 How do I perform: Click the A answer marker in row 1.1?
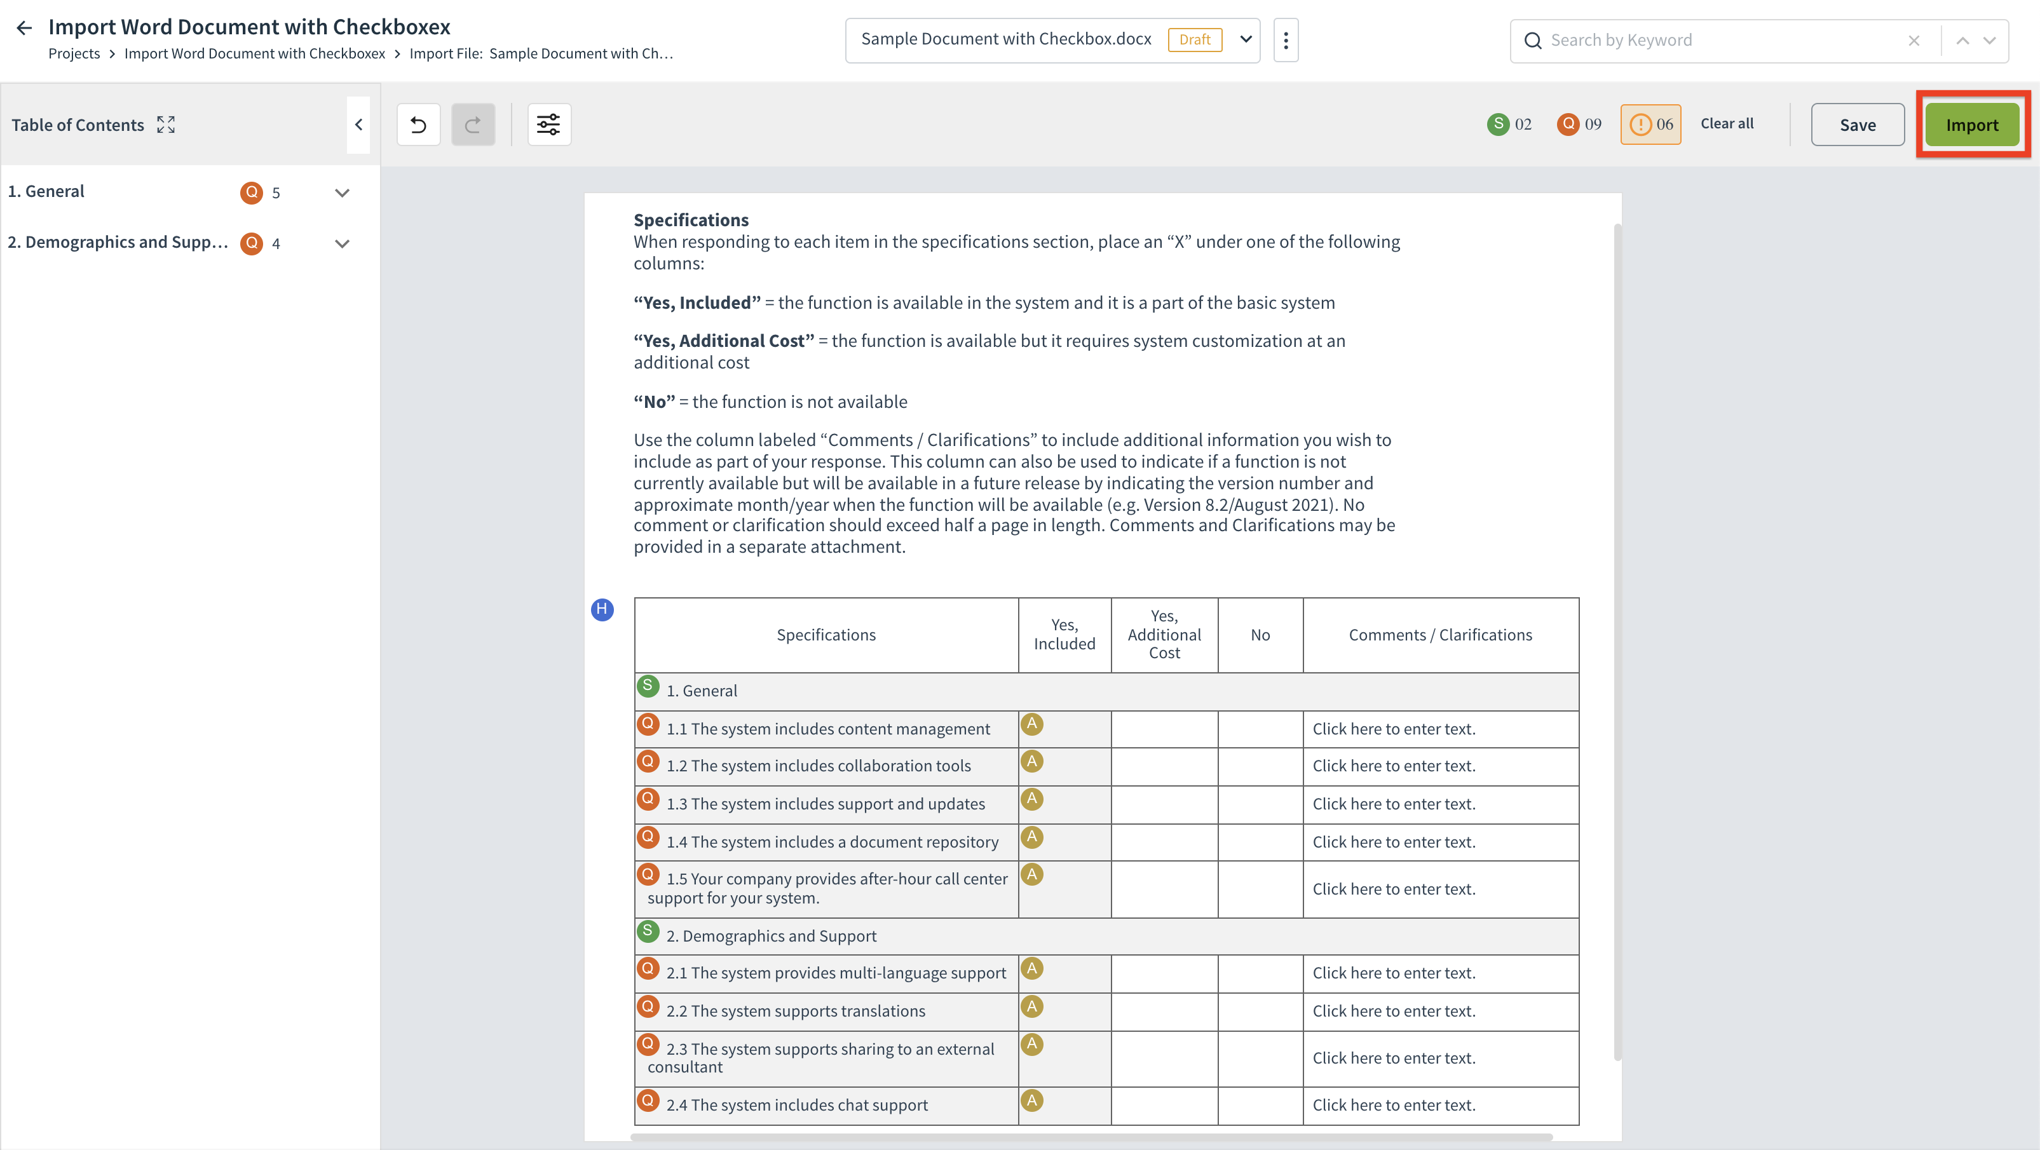(x=1032, y=724)
